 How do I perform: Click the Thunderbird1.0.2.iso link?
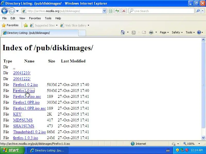click(29, 132)
